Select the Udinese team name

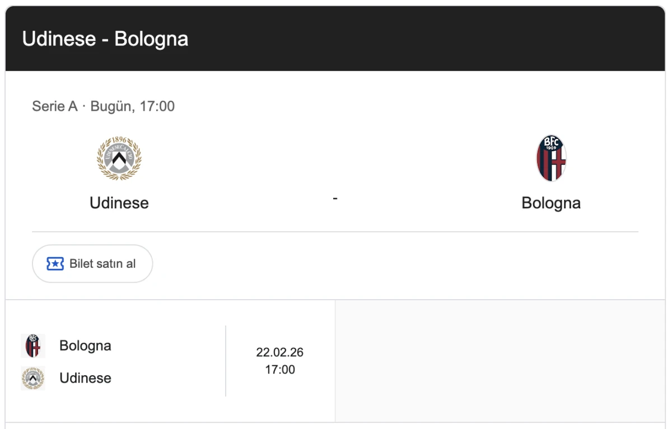(119, 203)
